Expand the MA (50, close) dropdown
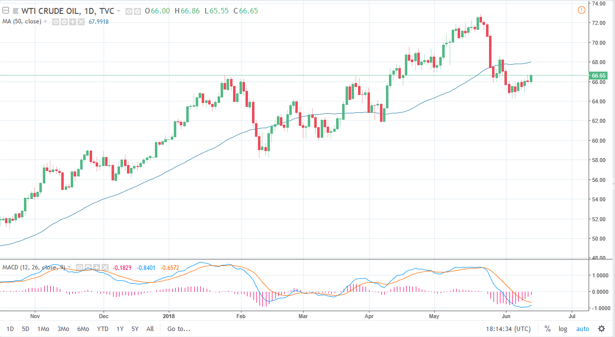 pyautogui.click(x=45, y=21)
